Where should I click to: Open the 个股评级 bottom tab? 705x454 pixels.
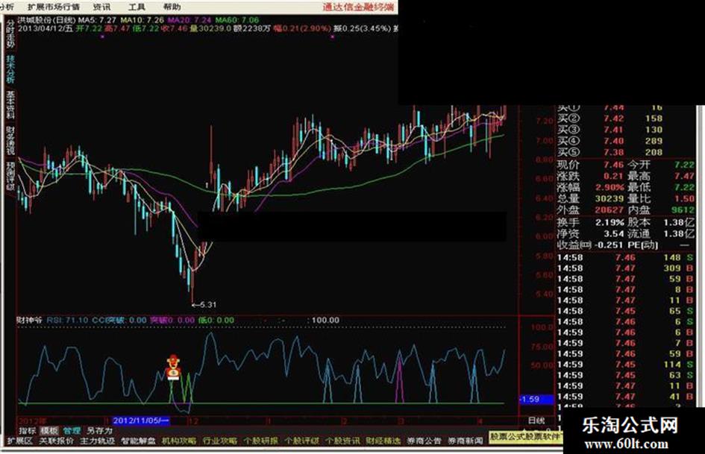click(301, 441)
